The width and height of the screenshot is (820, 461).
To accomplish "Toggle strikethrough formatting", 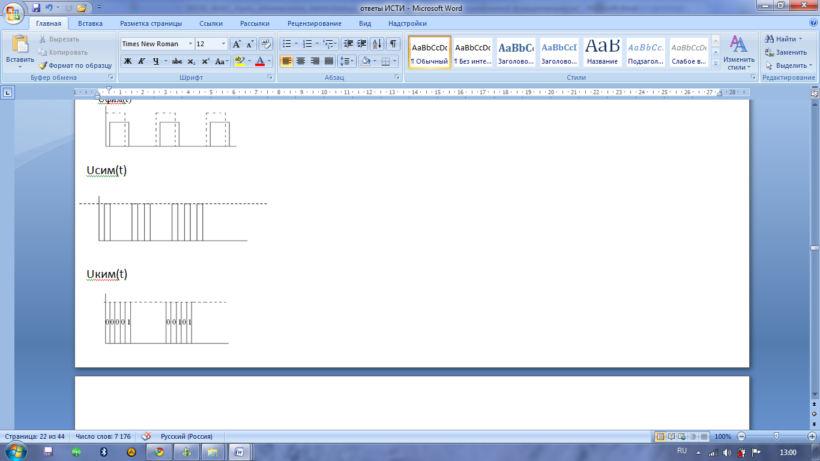I will pos(177,61).
